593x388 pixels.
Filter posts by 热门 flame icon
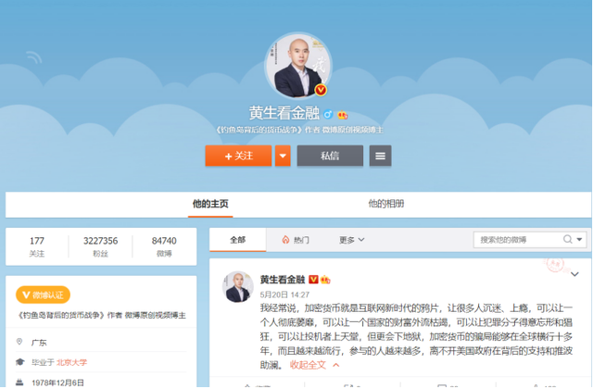[x=296, y=240]
